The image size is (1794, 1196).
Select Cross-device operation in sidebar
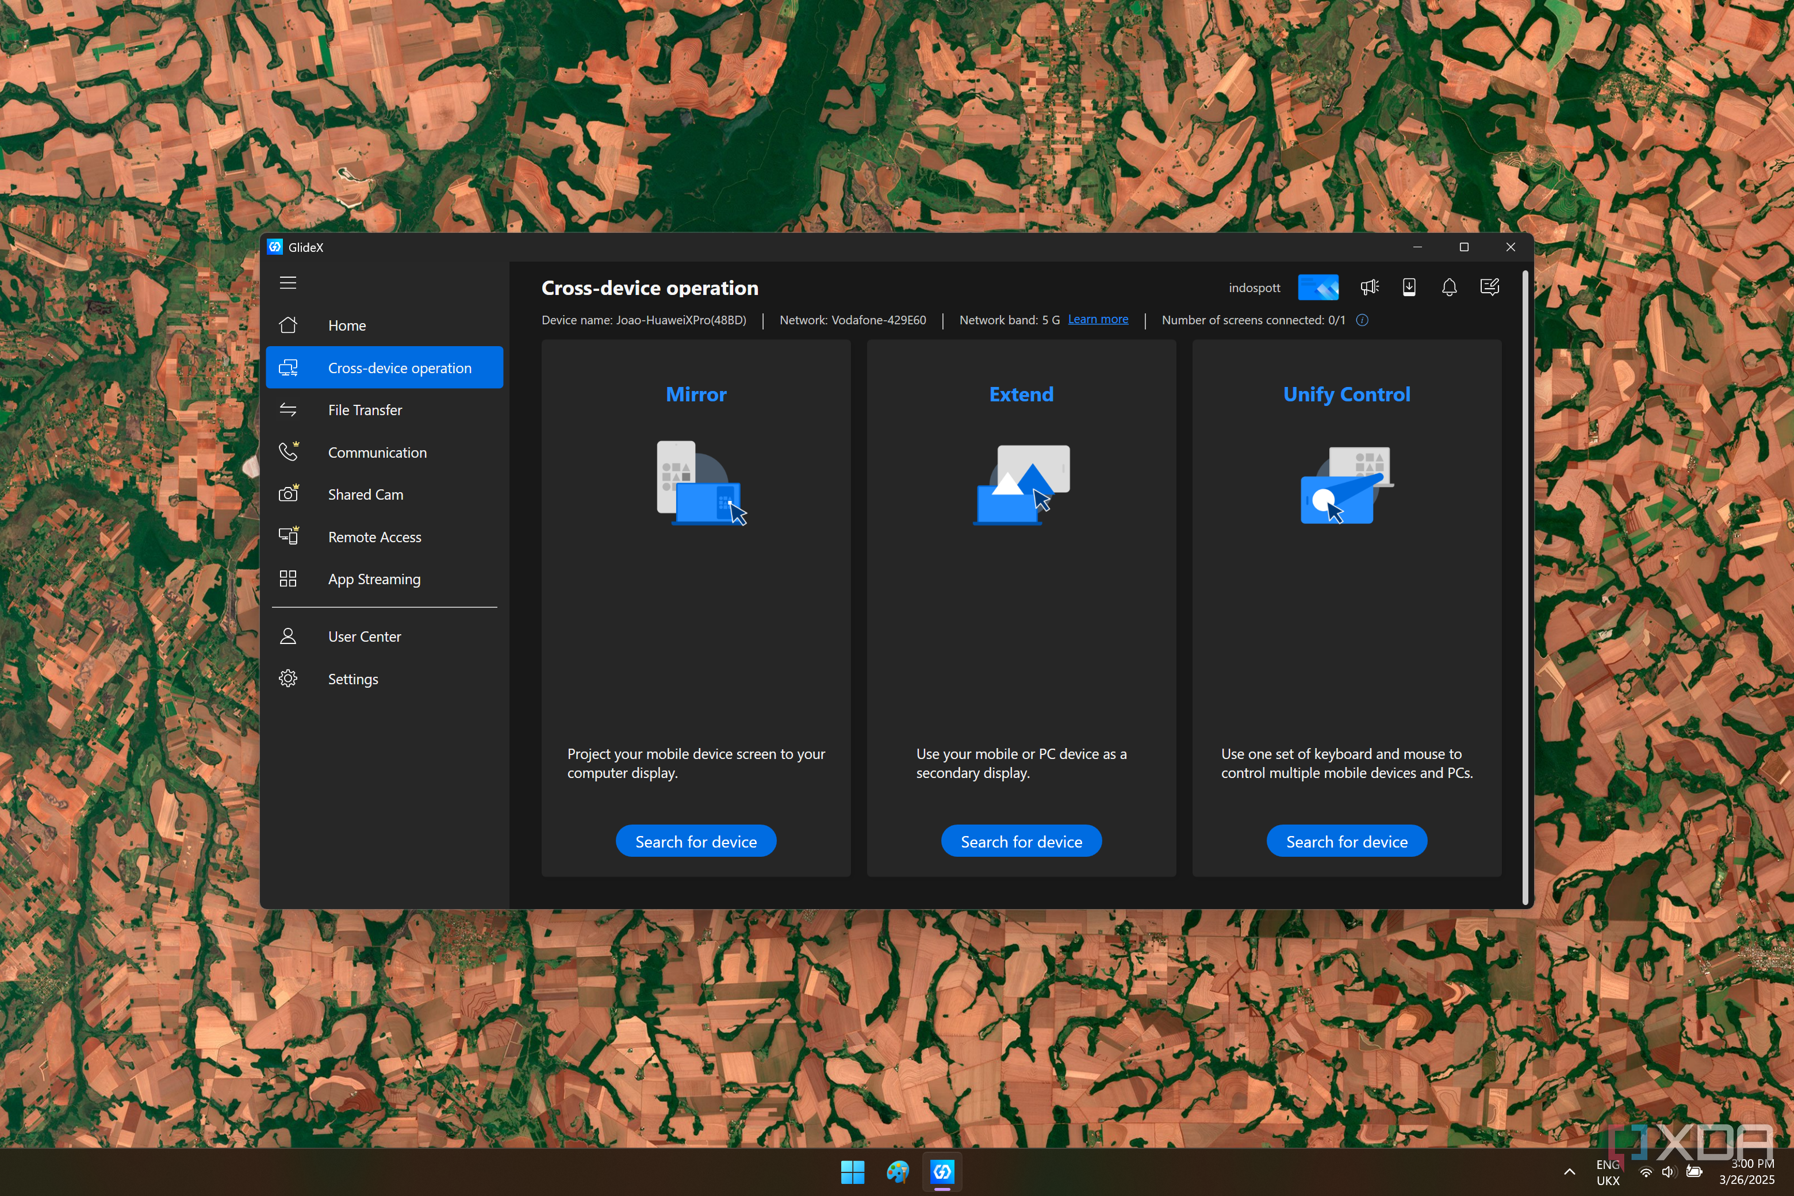click(385, 367)
